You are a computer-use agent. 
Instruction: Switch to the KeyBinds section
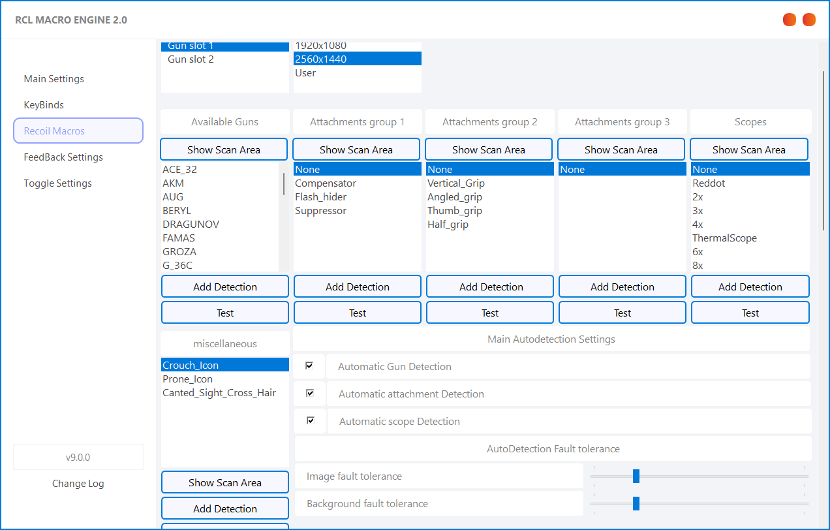(x=44, y=105)
